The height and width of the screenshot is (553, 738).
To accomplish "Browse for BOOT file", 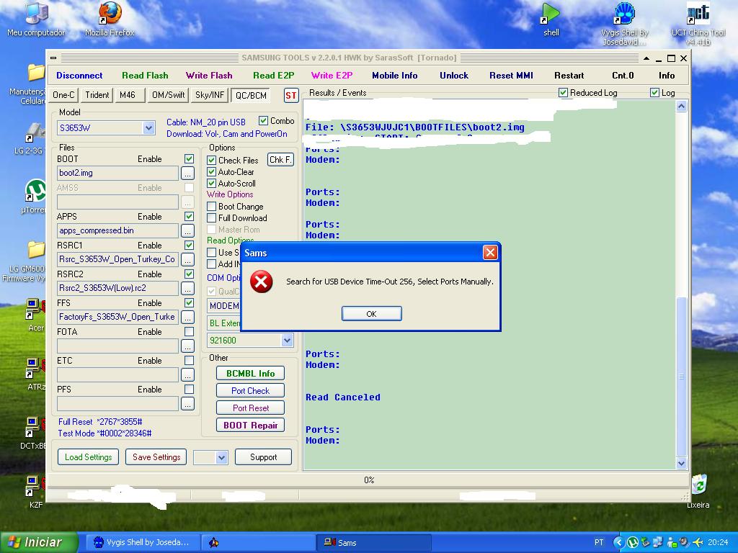I will click(x=187, y=173).
